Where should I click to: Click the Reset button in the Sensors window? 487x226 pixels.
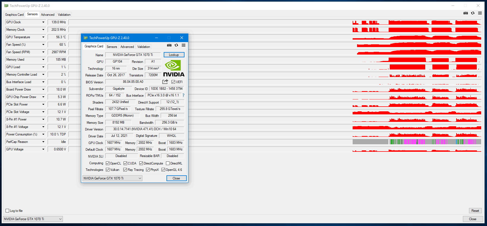475,210
